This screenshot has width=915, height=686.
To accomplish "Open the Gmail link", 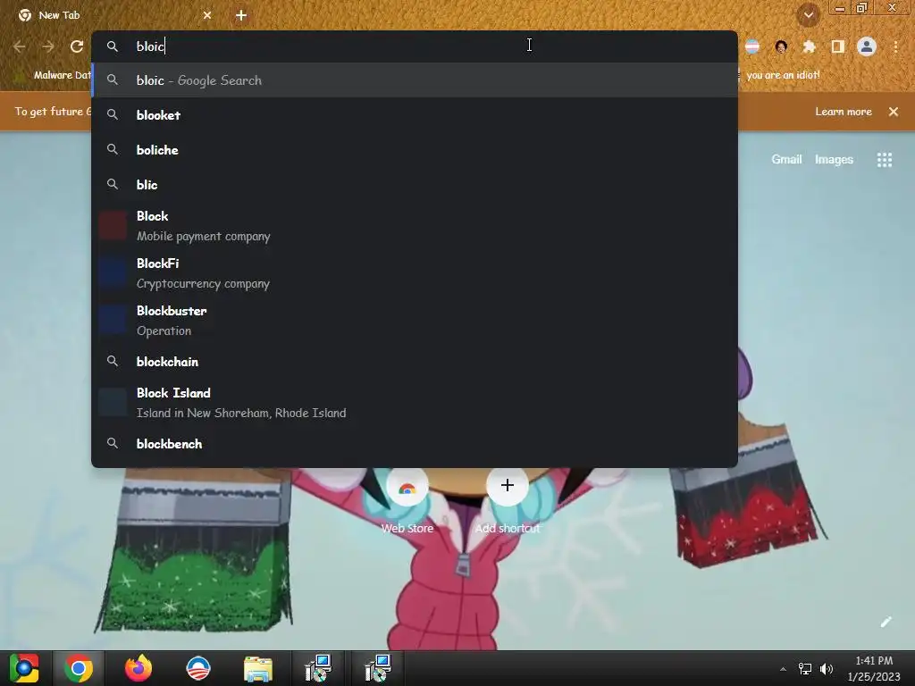I will (786, 159).
